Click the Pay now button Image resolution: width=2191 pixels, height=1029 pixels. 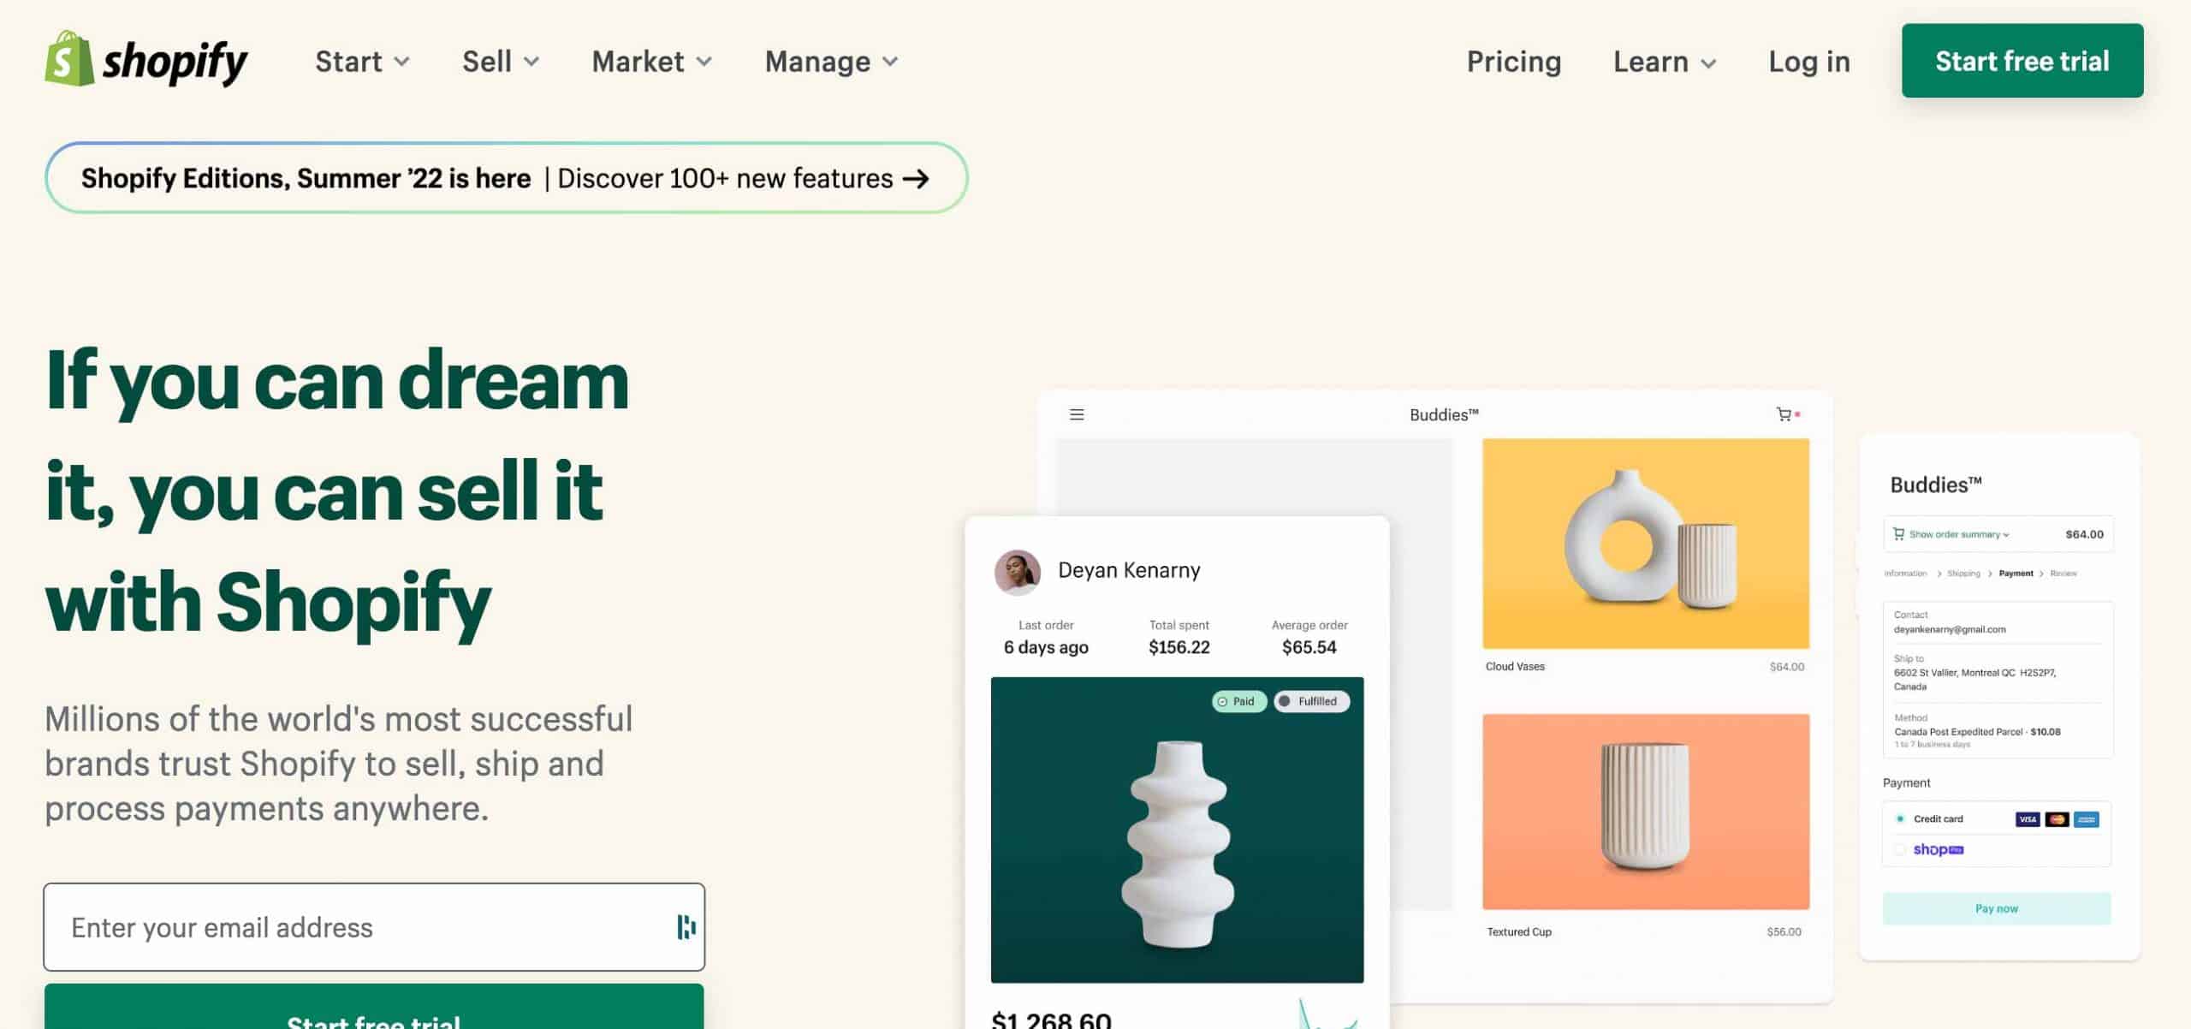pyautogui.click(x=1997, y=908)
